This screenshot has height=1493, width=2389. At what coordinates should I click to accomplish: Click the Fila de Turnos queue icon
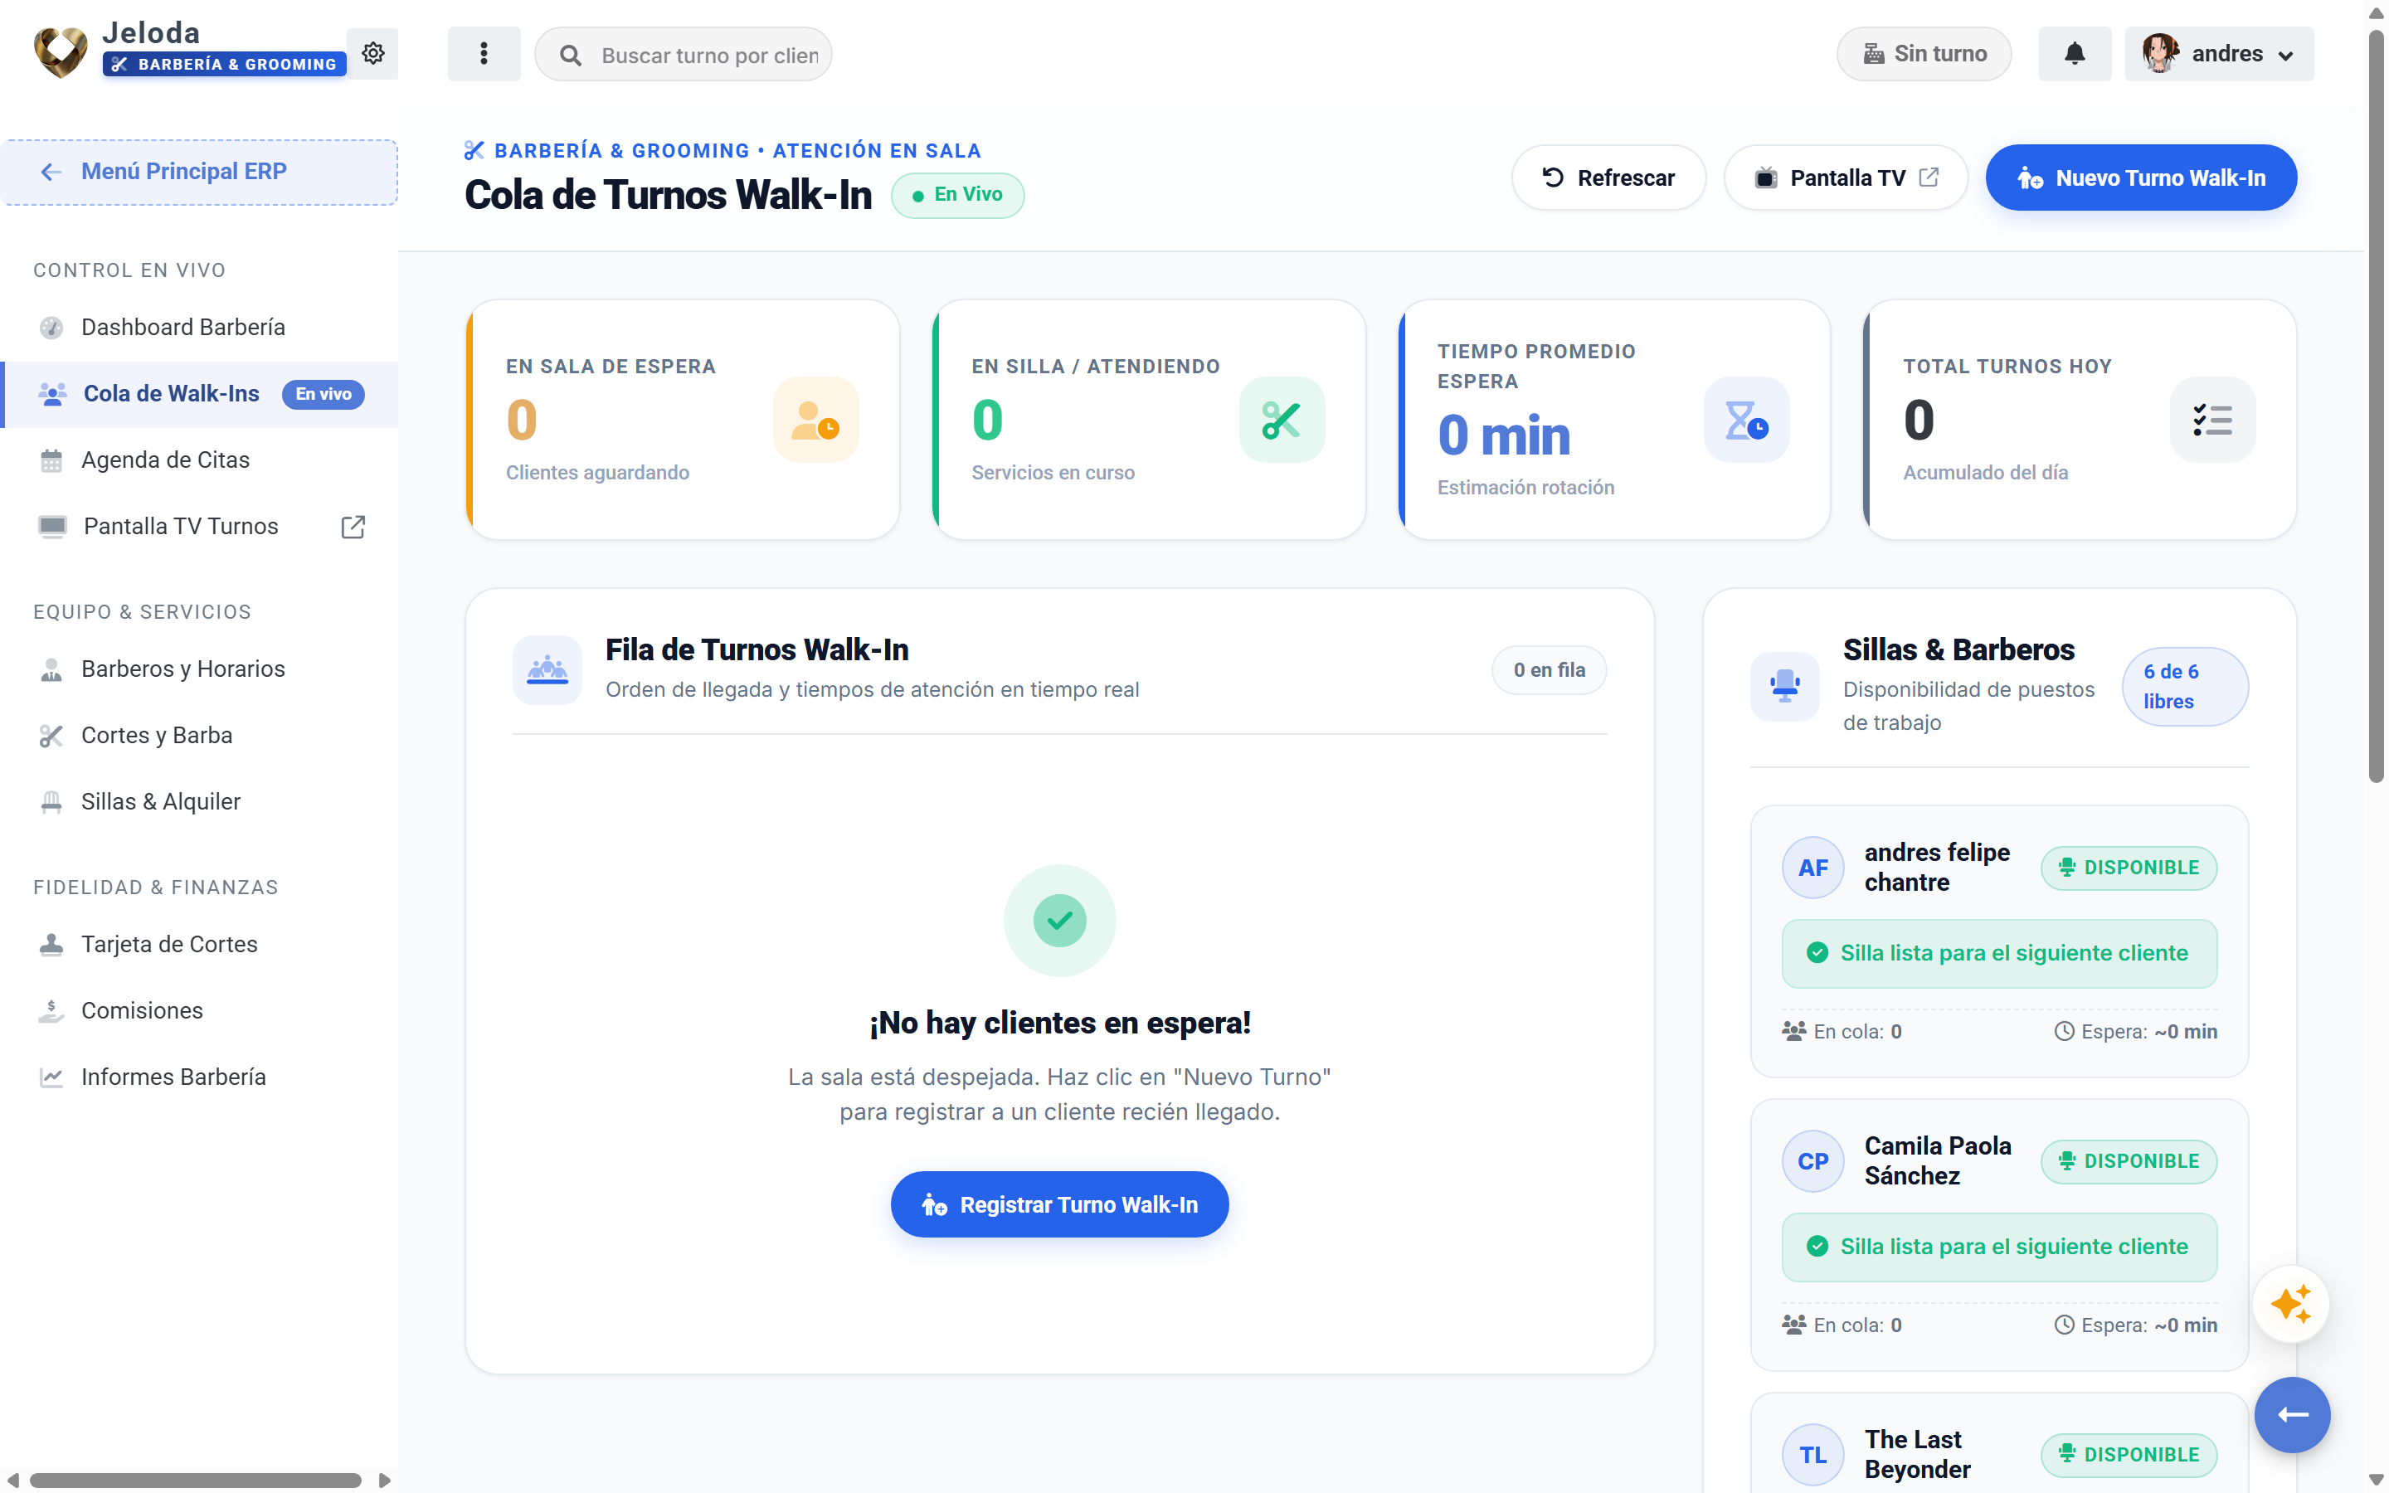[x=547, y=670]
